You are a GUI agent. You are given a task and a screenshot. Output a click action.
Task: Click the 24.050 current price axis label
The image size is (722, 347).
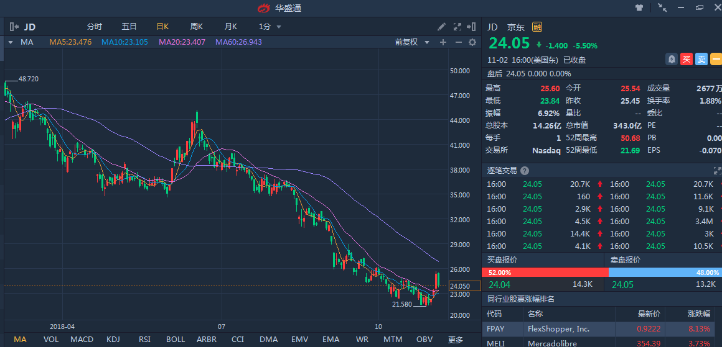point(464,286)
